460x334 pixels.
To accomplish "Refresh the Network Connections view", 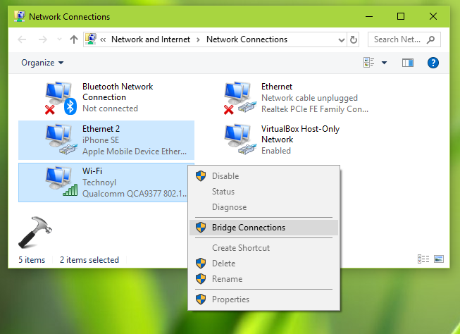I will [354, 40].
